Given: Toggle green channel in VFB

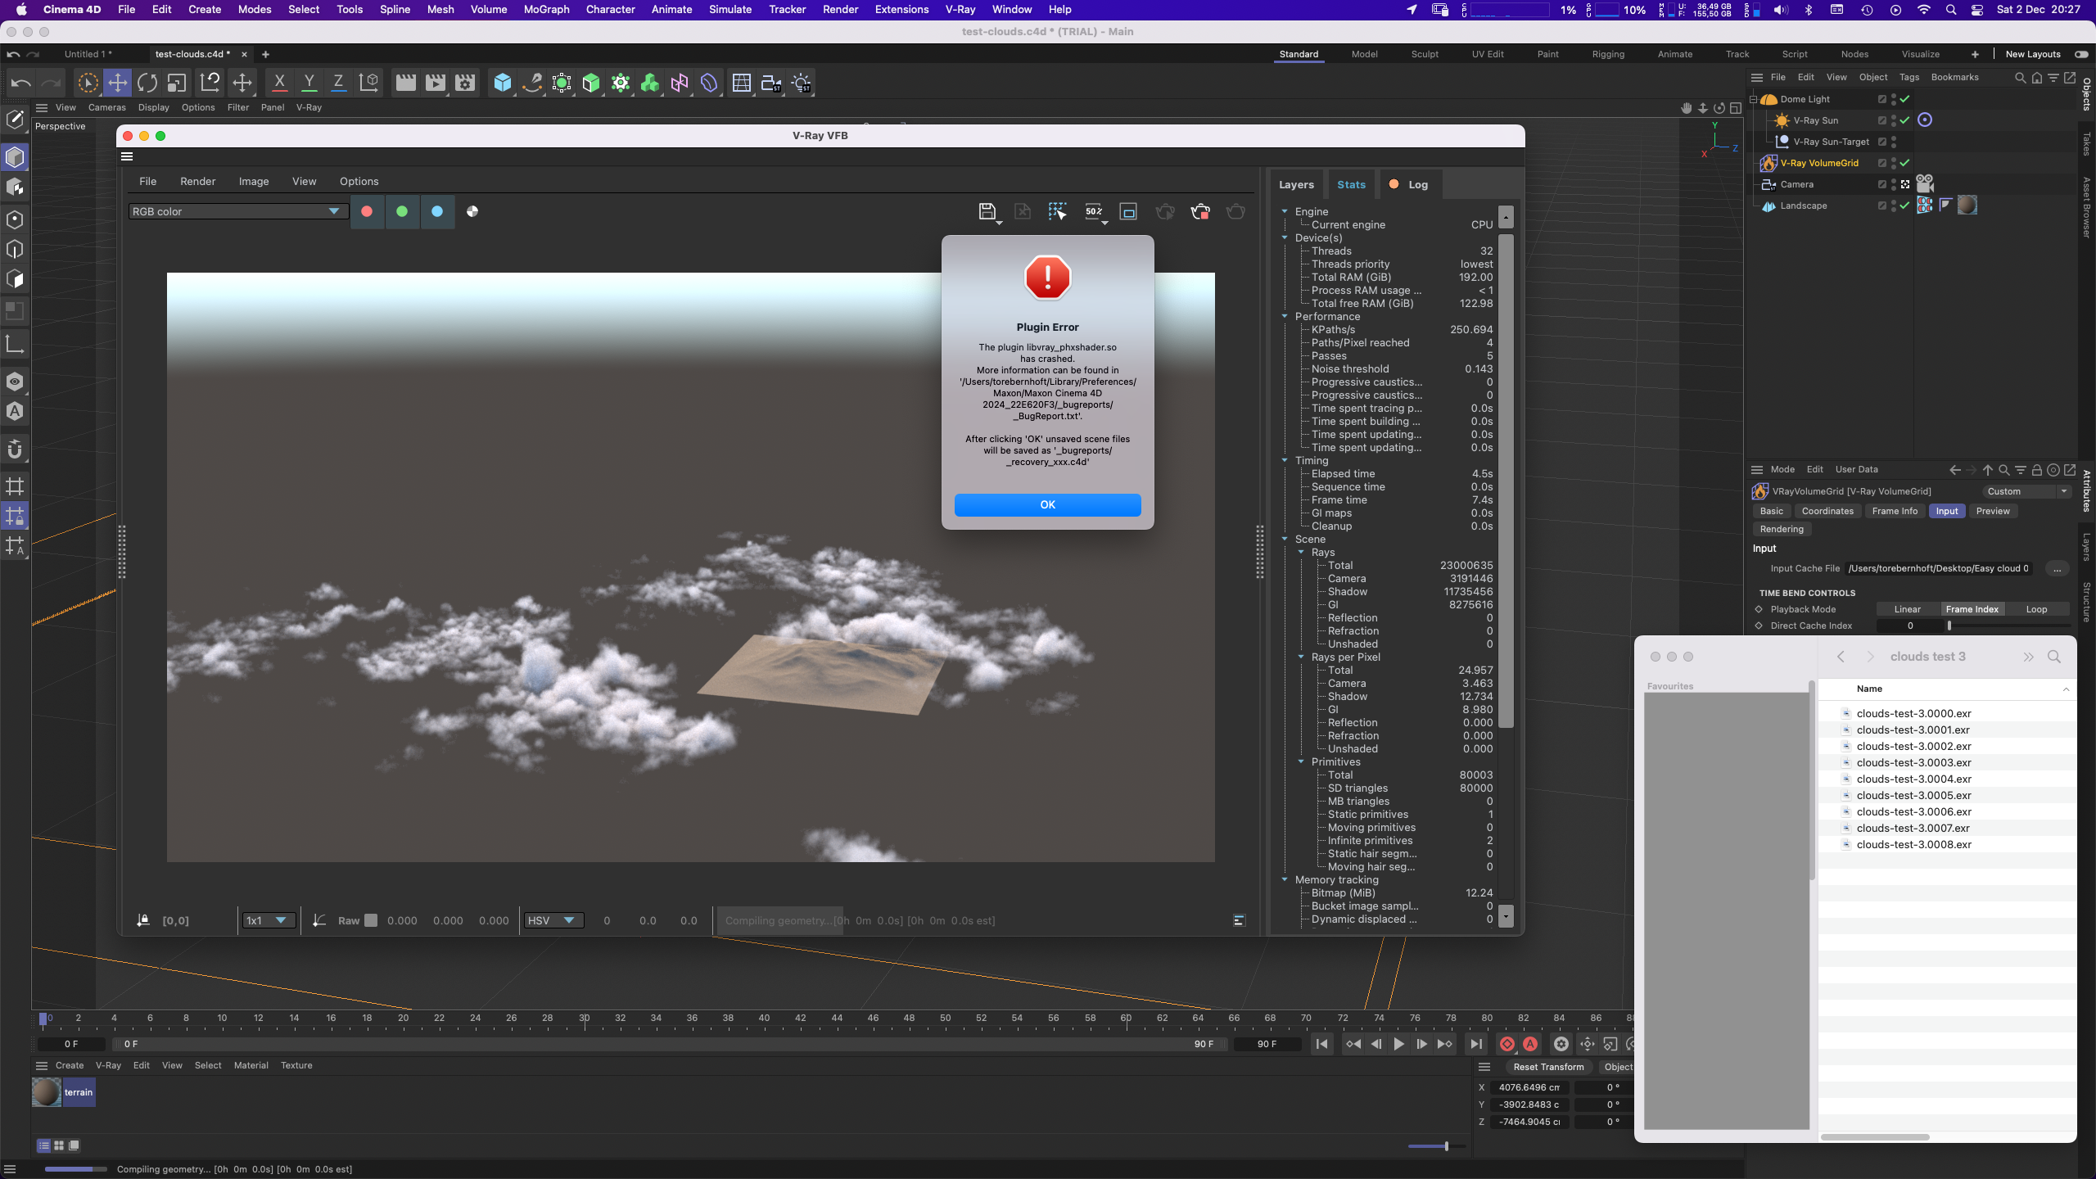Looking at the screenshot, I should pos(402,211).
